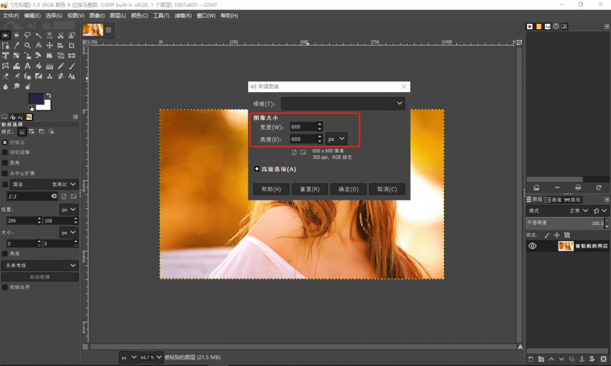Select the Free Select lasso tool
This screenshot has width=611, height=366.
[27, 35]
